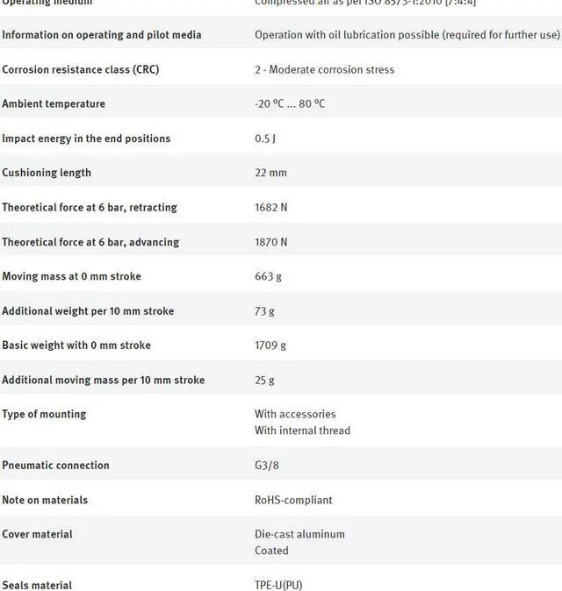Select the "Moving mass at 0 mm stroke" label
The image size is (562, 591).
pyautogui.click(x=71, y=276)
